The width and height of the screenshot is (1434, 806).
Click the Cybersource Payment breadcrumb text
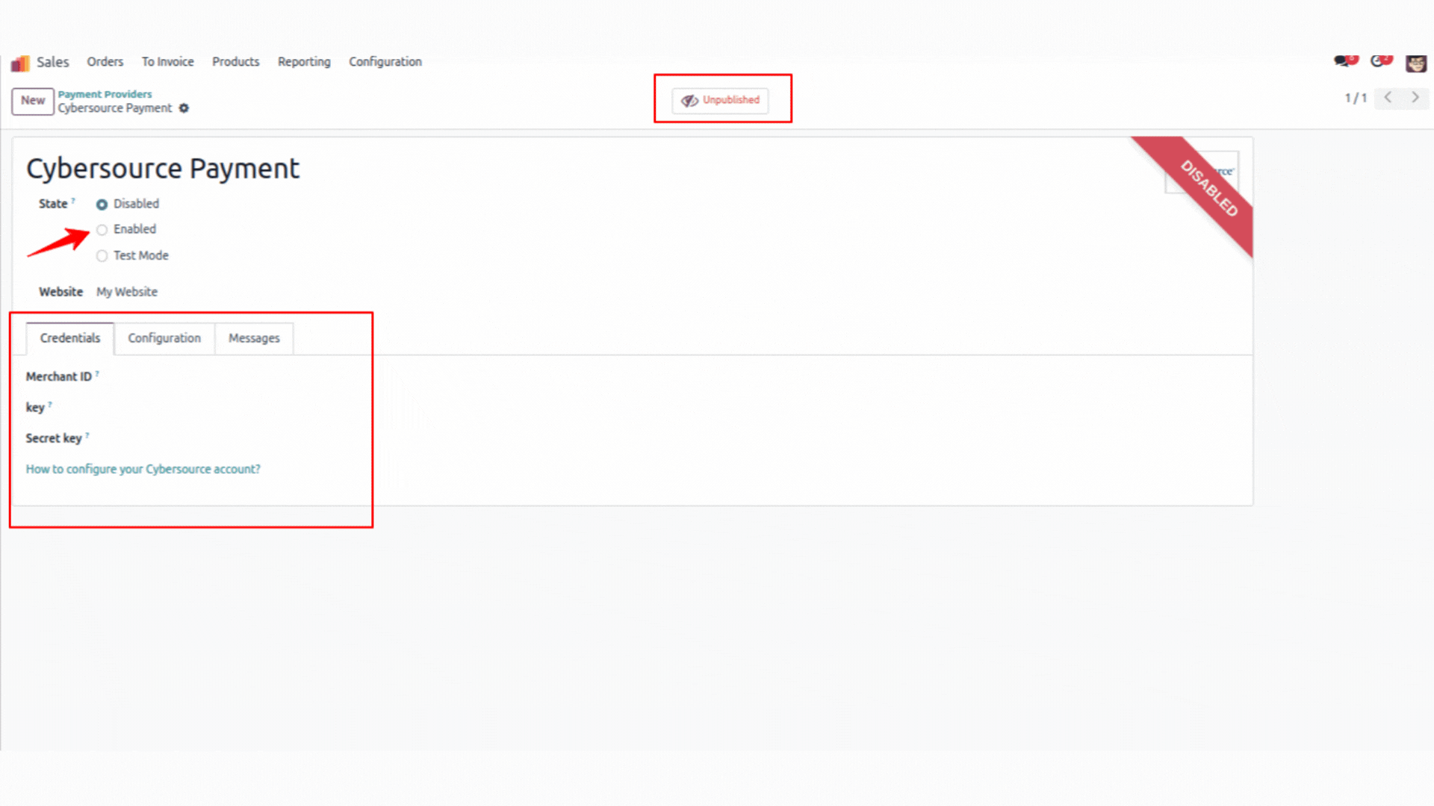[115, 108]
